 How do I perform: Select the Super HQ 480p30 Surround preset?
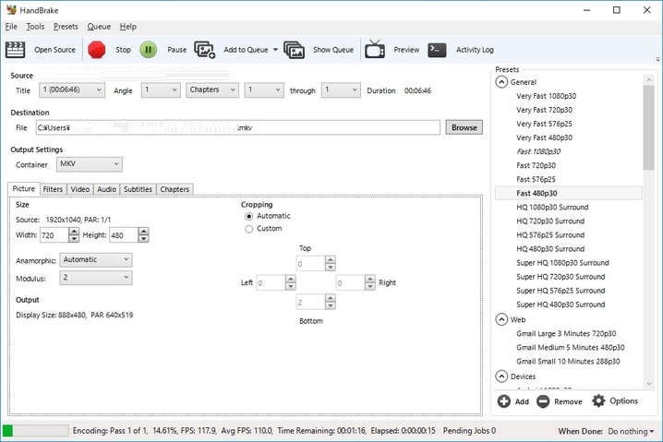pyautogui.click(x=561, y=305)
